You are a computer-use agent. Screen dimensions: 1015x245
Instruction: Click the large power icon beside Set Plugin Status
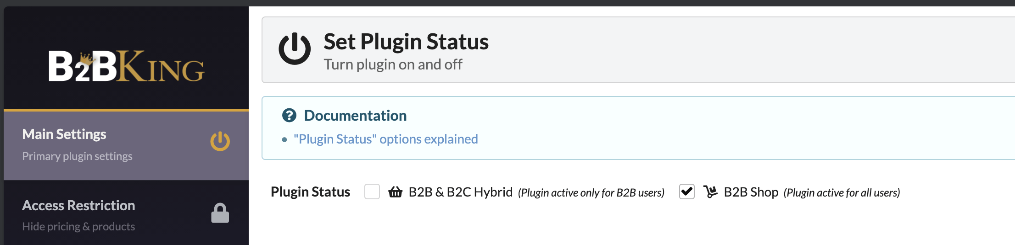(x=295, y=48)
